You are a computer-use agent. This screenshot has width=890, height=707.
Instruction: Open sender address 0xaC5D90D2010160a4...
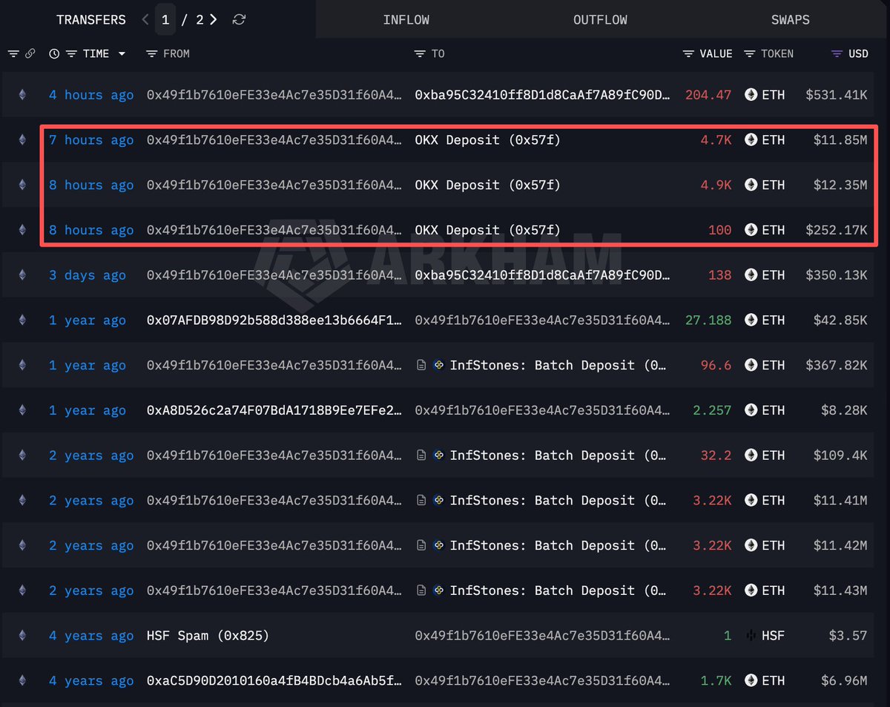(275, 681)
